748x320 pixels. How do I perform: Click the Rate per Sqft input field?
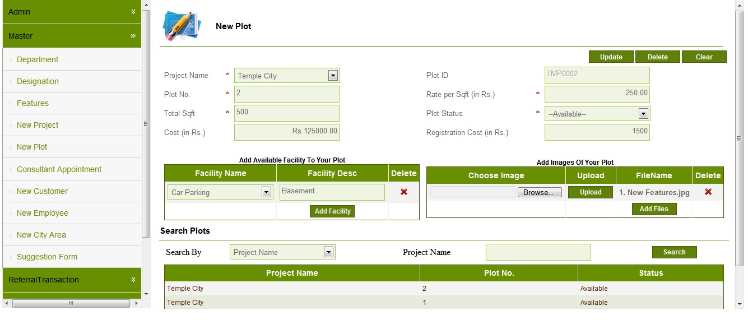[x=597, y=94]
